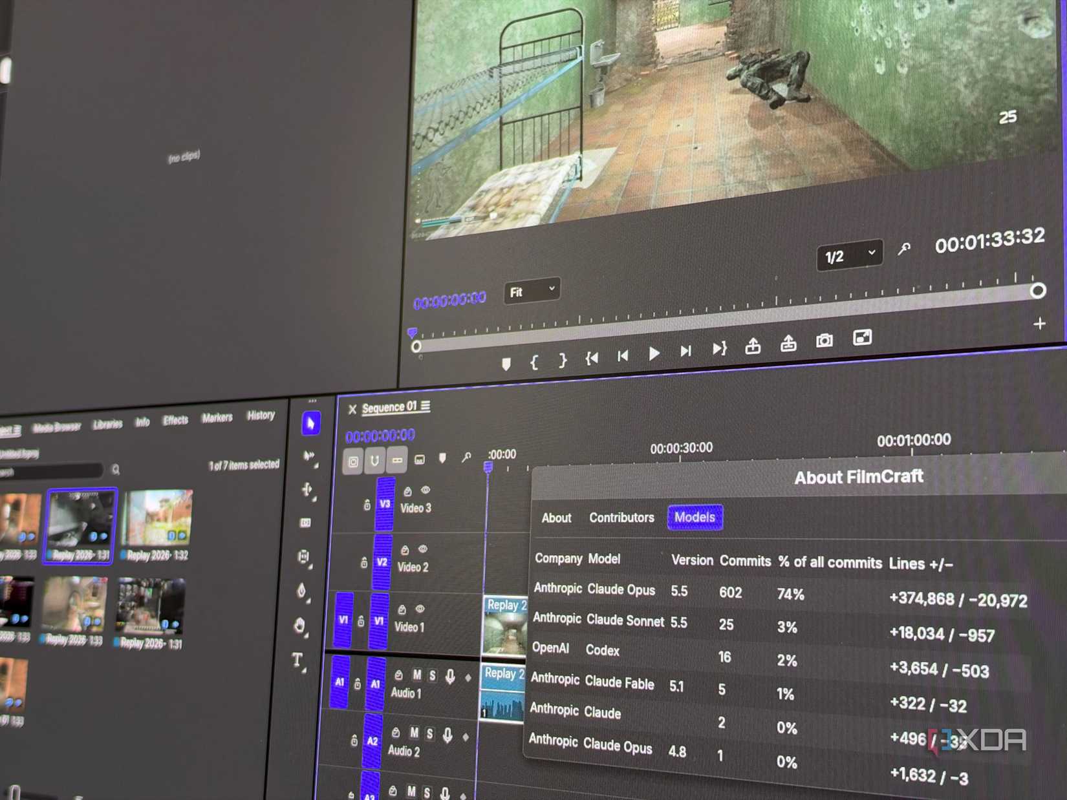Image resolution: width=1067 pixels, height=800 pixels.
Task: Step forward one frame in monitor
Action: click(686, 351)
